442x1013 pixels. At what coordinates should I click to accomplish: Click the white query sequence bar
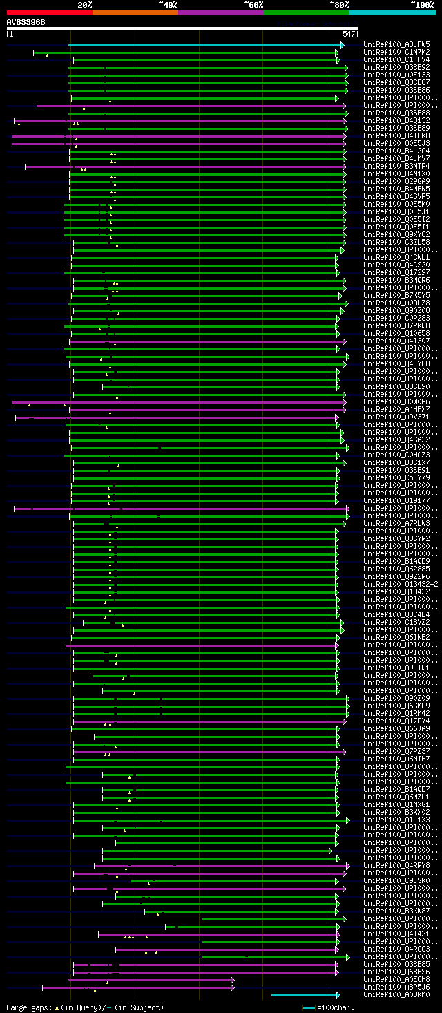pos(182,28)
